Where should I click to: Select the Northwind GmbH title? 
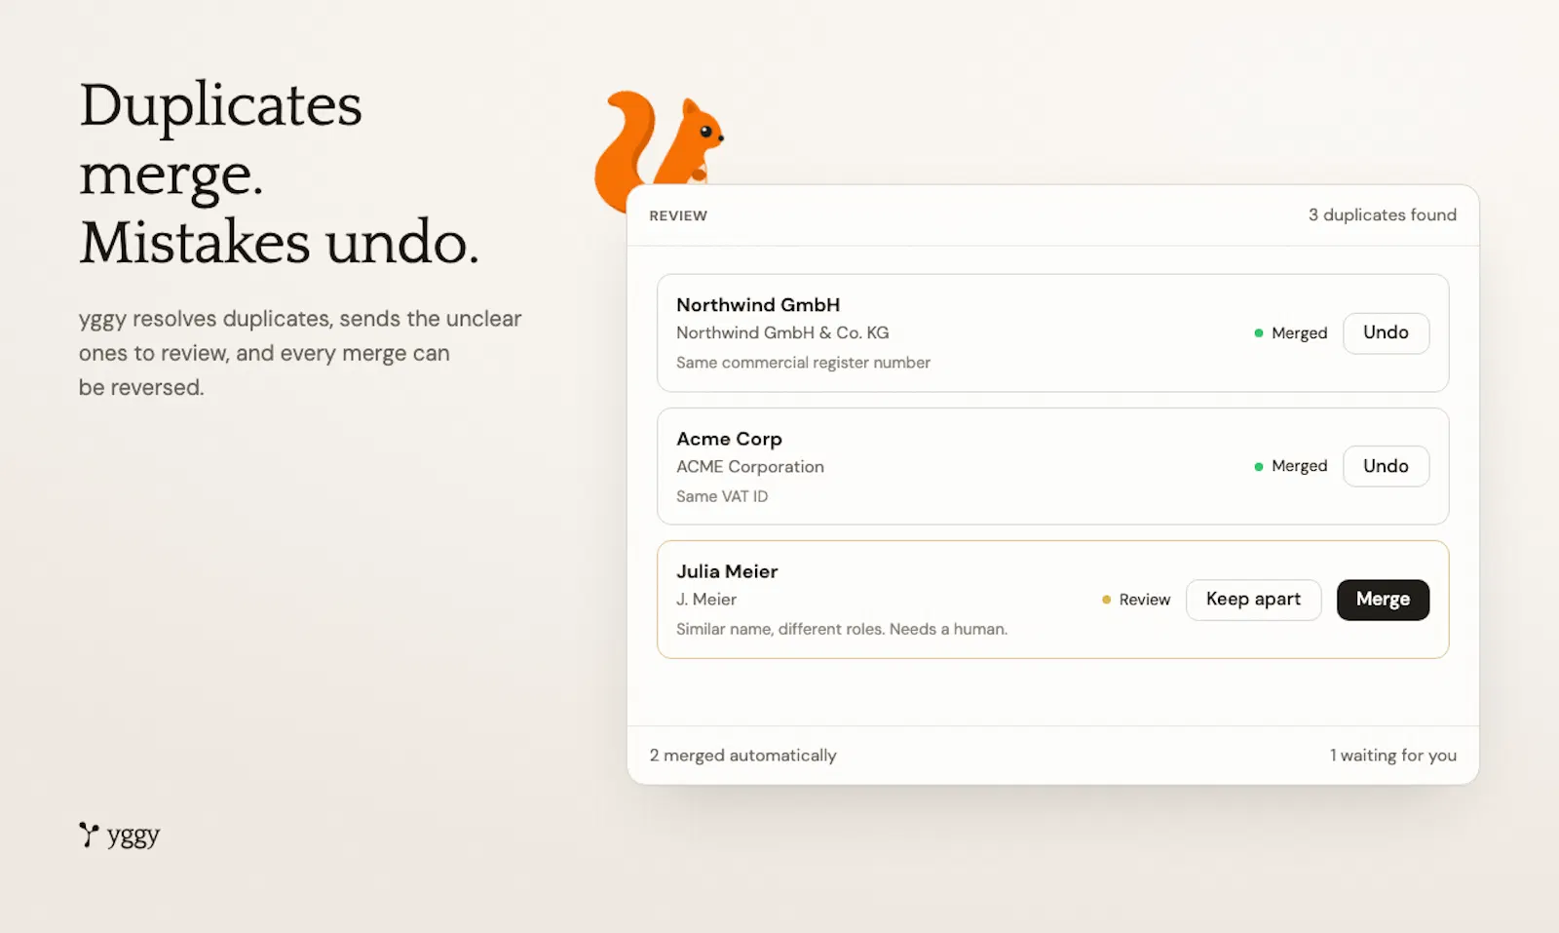pos(758,305)
